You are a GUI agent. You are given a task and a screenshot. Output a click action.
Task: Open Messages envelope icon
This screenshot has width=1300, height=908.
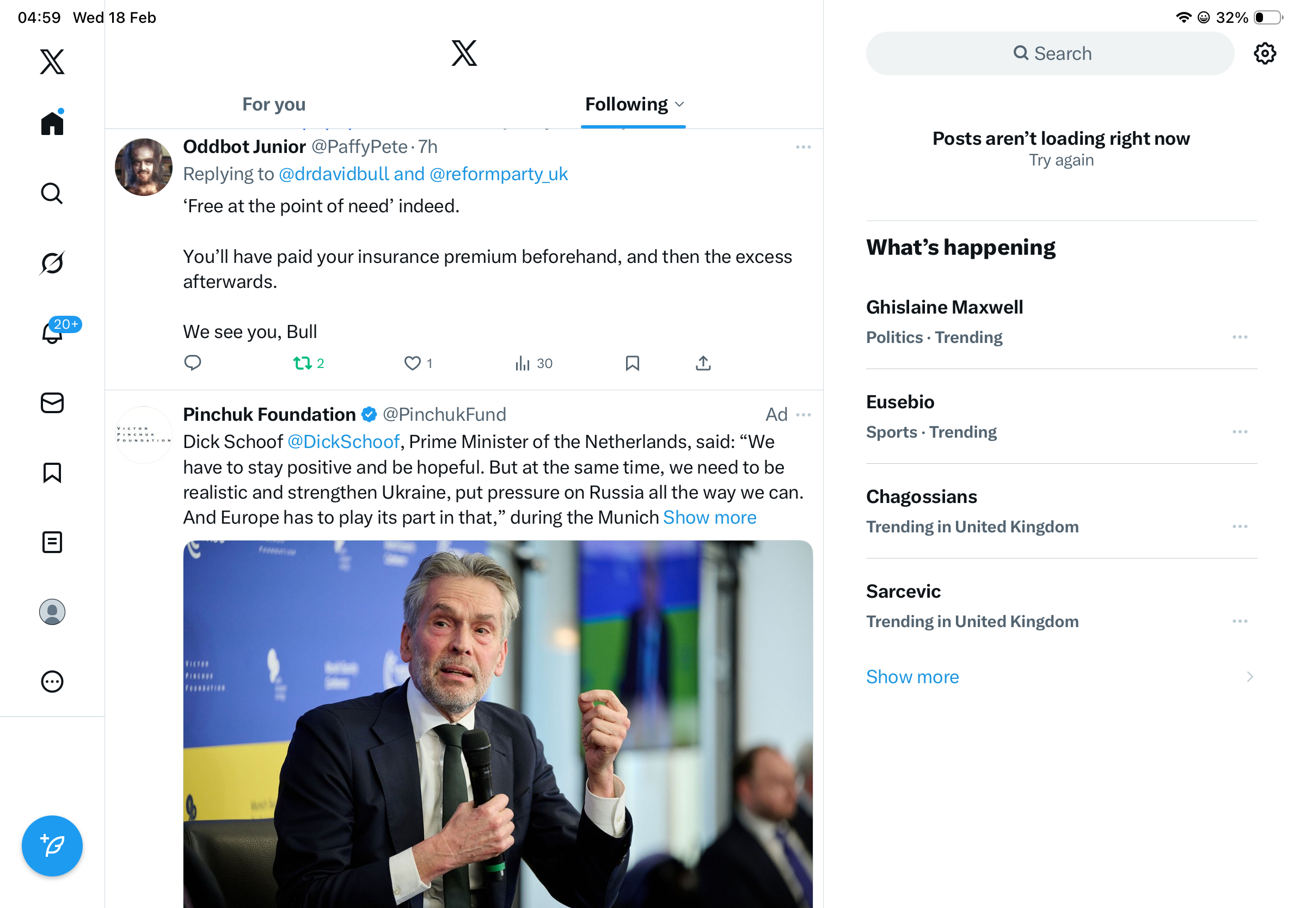point(52,402)
